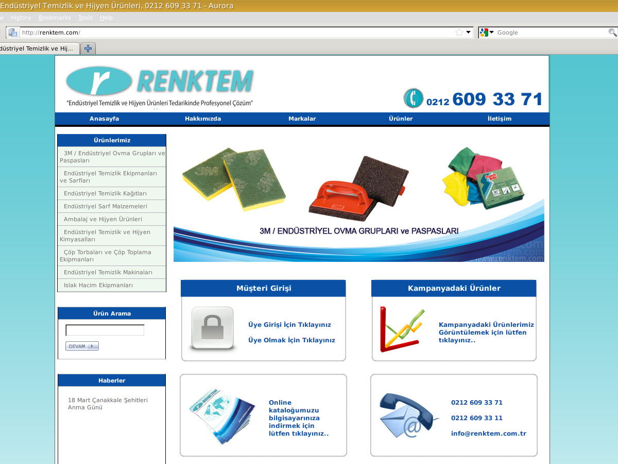Screen dimensions: 618x464
Task: Click the Google search box
Action: click(x=552, y=32)
